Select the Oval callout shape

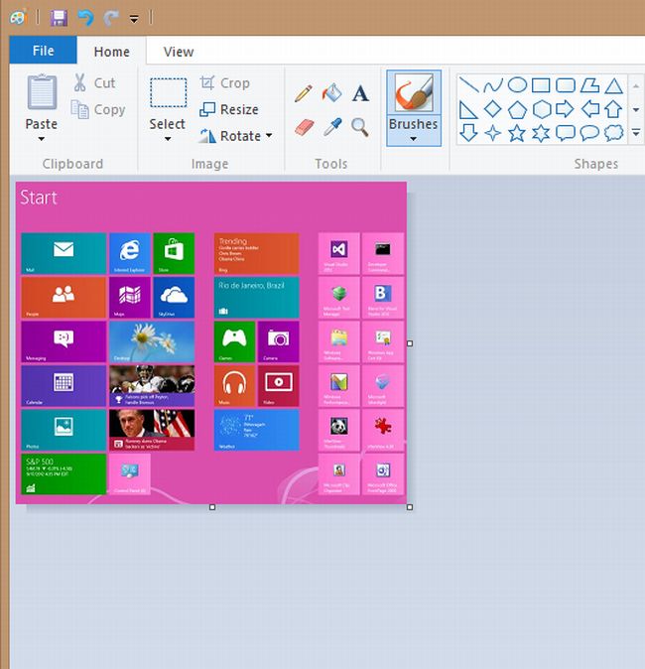pos(589,133)
